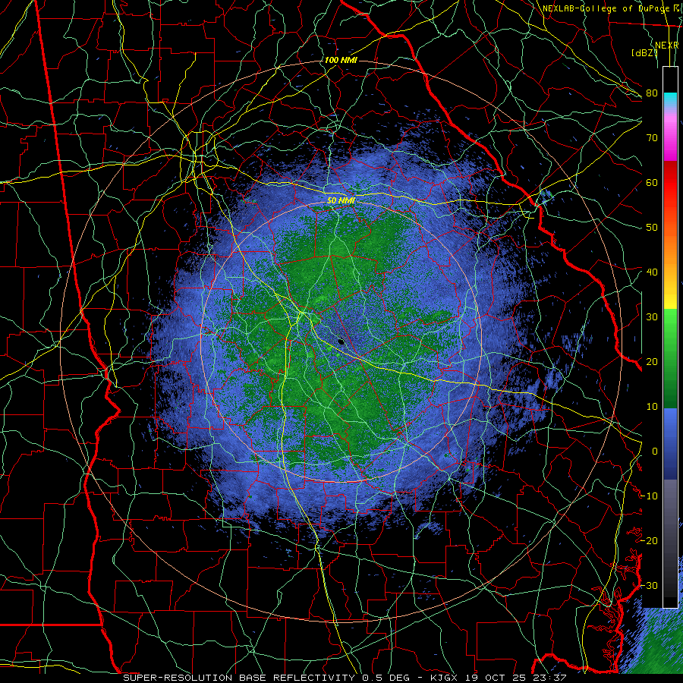Click the 19 OCT 25 date in the caption

tap(497, 678)
